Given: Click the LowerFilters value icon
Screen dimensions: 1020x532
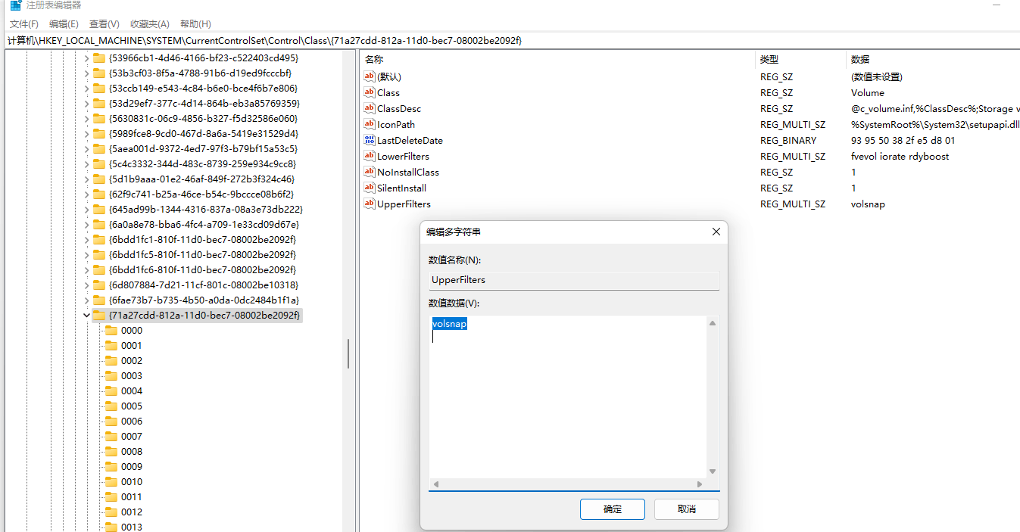Looking at the screenshot, I should point(370,156).
